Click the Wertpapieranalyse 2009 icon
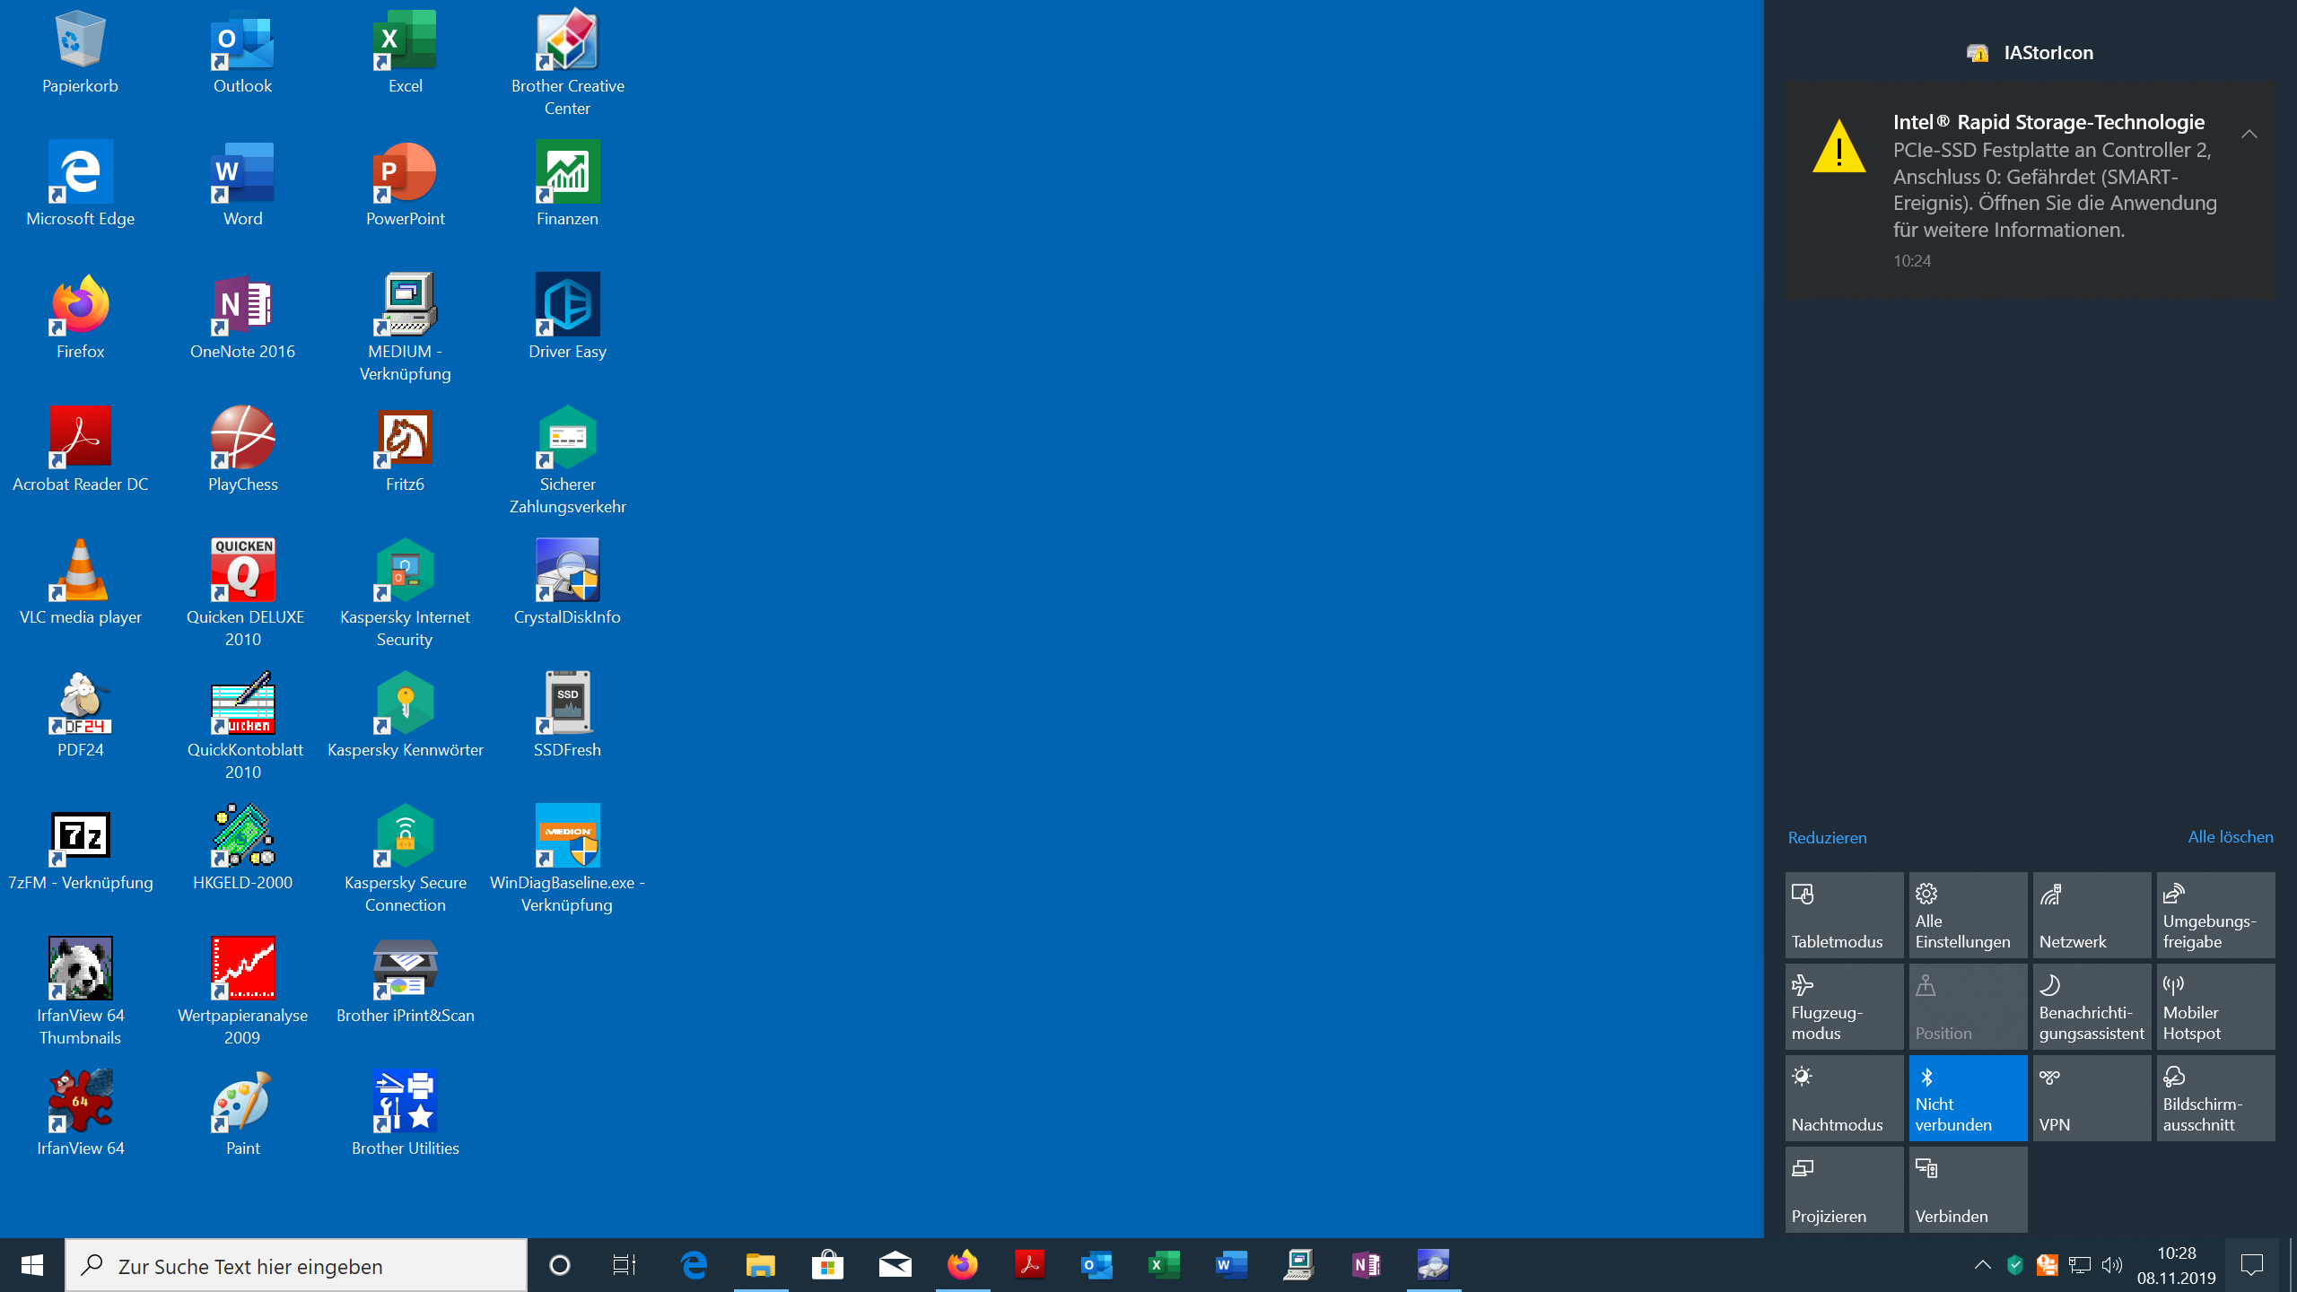 click(x=242, y=991)
